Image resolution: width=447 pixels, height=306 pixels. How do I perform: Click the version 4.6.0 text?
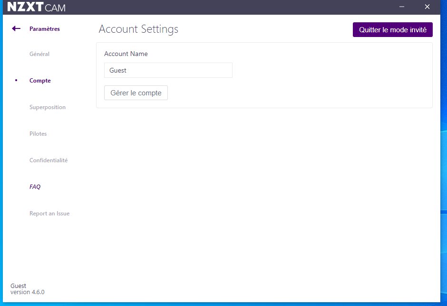(28, 292)
